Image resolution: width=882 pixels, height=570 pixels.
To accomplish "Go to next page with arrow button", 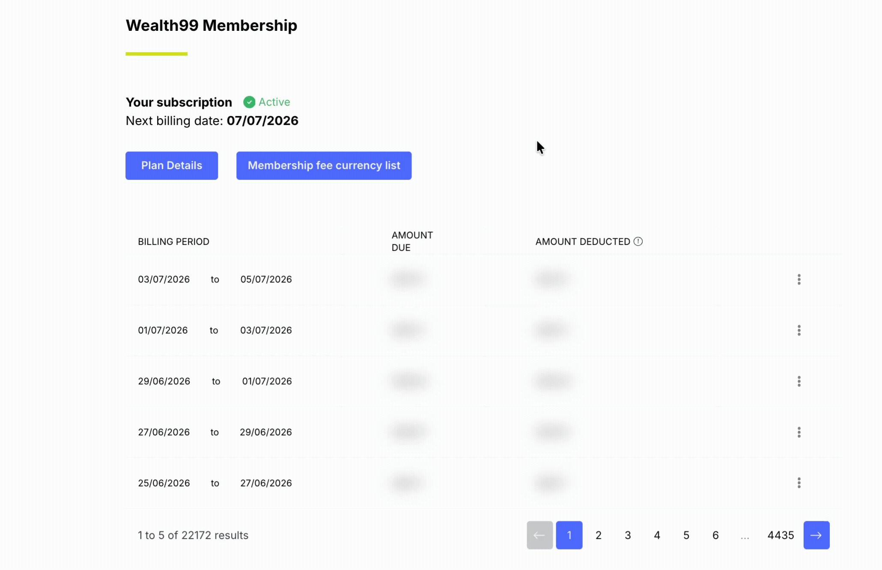I will tap(816, 535).
